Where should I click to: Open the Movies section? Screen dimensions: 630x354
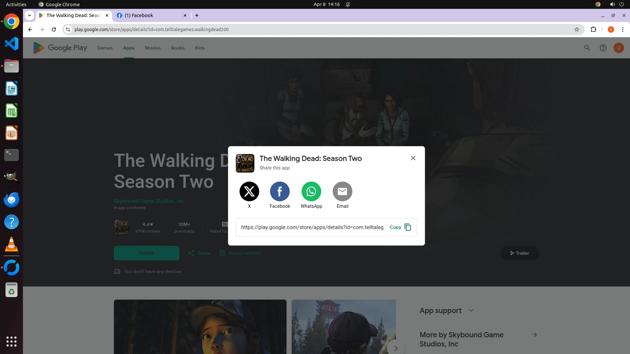pyautogui.click(x=153, y=48)
